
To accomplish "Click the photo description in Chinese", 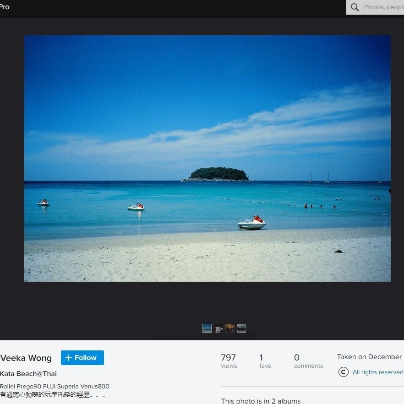I will [x=53, y=394].
